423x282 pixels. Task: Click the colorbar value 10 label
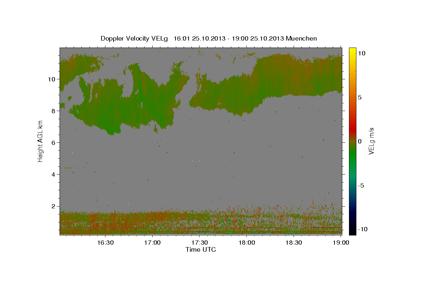[362, 53]
